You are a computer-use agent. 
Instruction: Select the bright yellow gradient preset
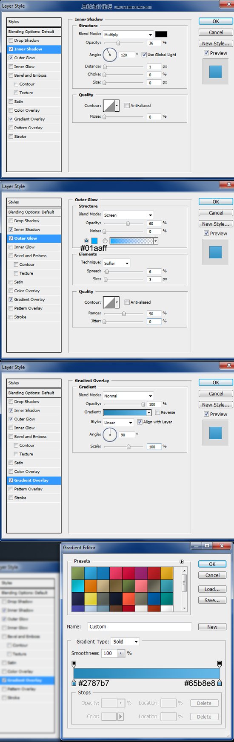coord(91,599)
